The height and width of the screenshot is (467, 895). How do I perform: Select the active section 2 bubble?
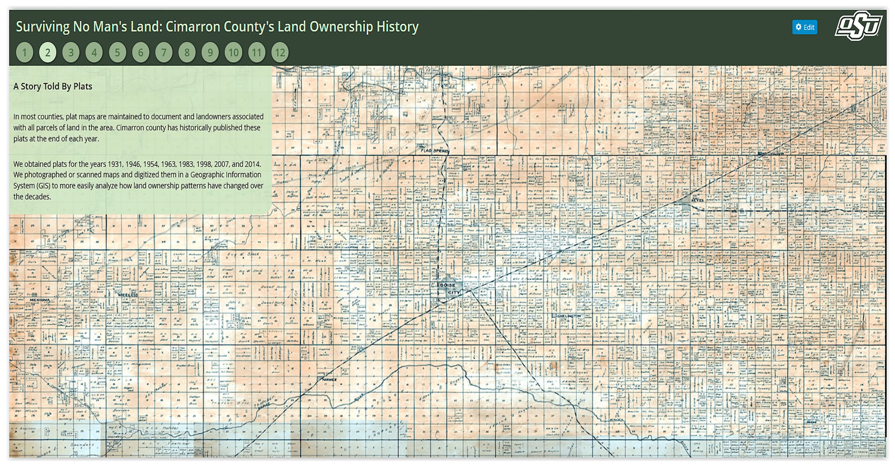(x=48, y=53)
